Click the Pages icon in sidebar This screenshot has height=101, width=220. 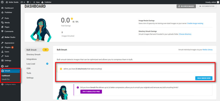pyautogui.click(x=2, y=27)
